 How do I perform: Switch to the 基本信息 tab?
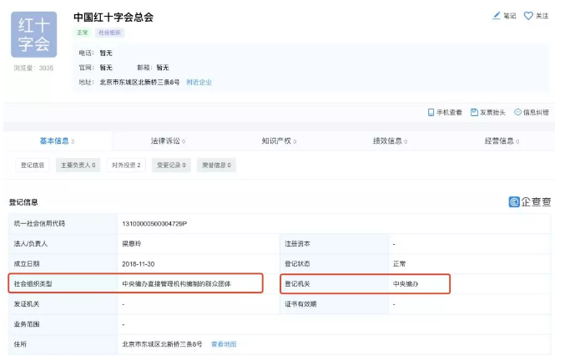pos(57,141)
